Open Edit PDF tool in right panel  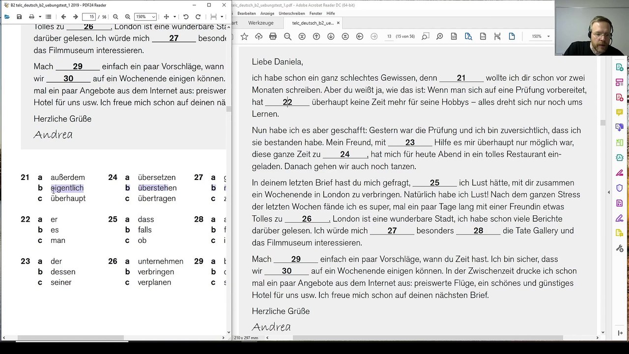[x=619, y=83]
